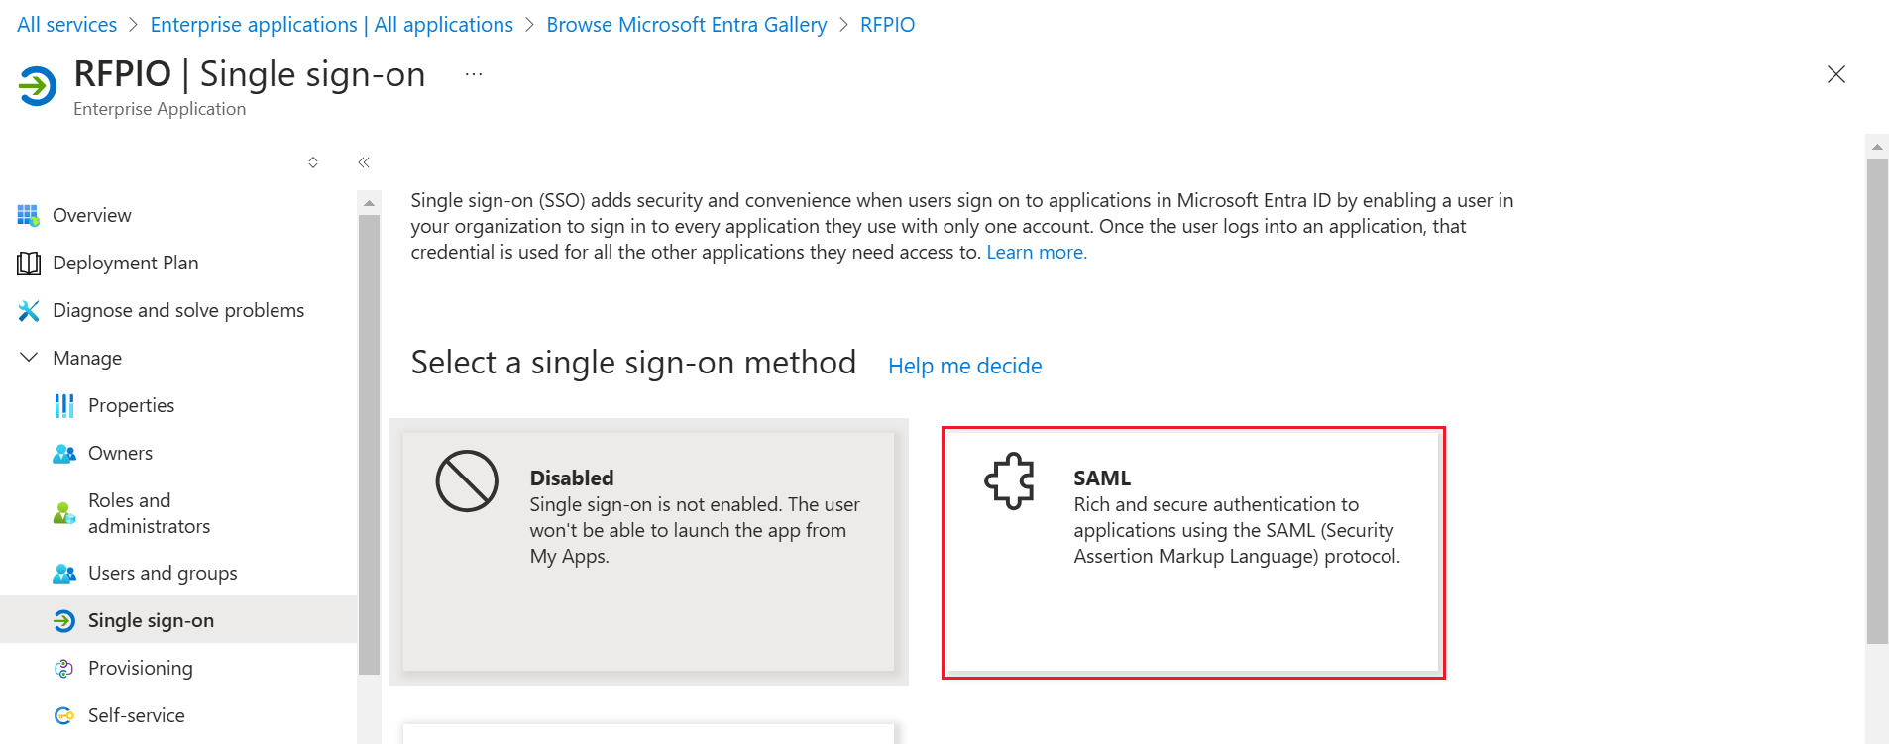Viewport: 1889px width, 744px height.
Task: Click the Owners people icon
Action: [x=64, y=453]
